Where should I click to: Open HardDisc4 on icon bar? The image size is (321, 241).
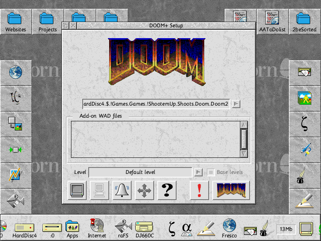click(x=24, y=230)
